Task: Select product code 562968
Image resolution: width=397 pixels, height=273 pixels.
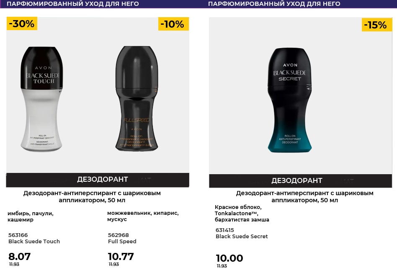Action: click(x=118, y=235)
